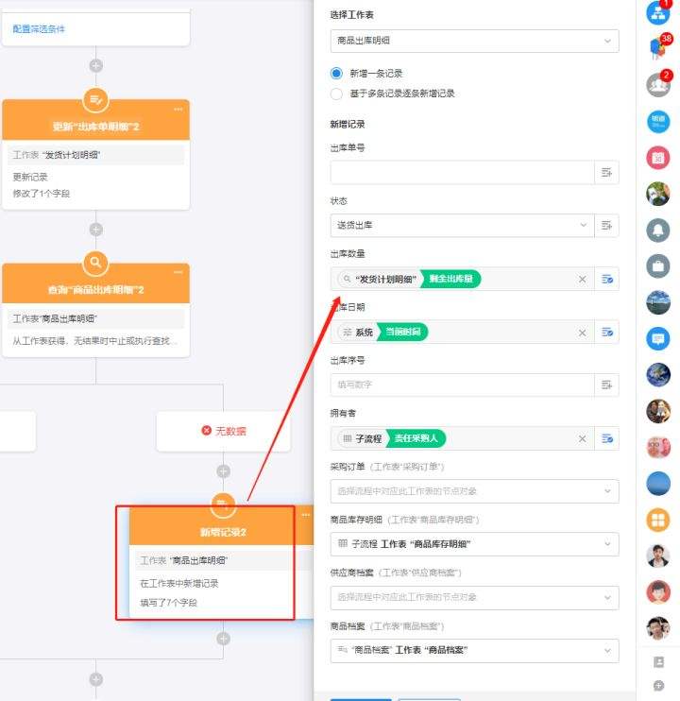Click the field-value icon beside 出库数量
This screenshot has width=680, height=701.
coord(606,279)
